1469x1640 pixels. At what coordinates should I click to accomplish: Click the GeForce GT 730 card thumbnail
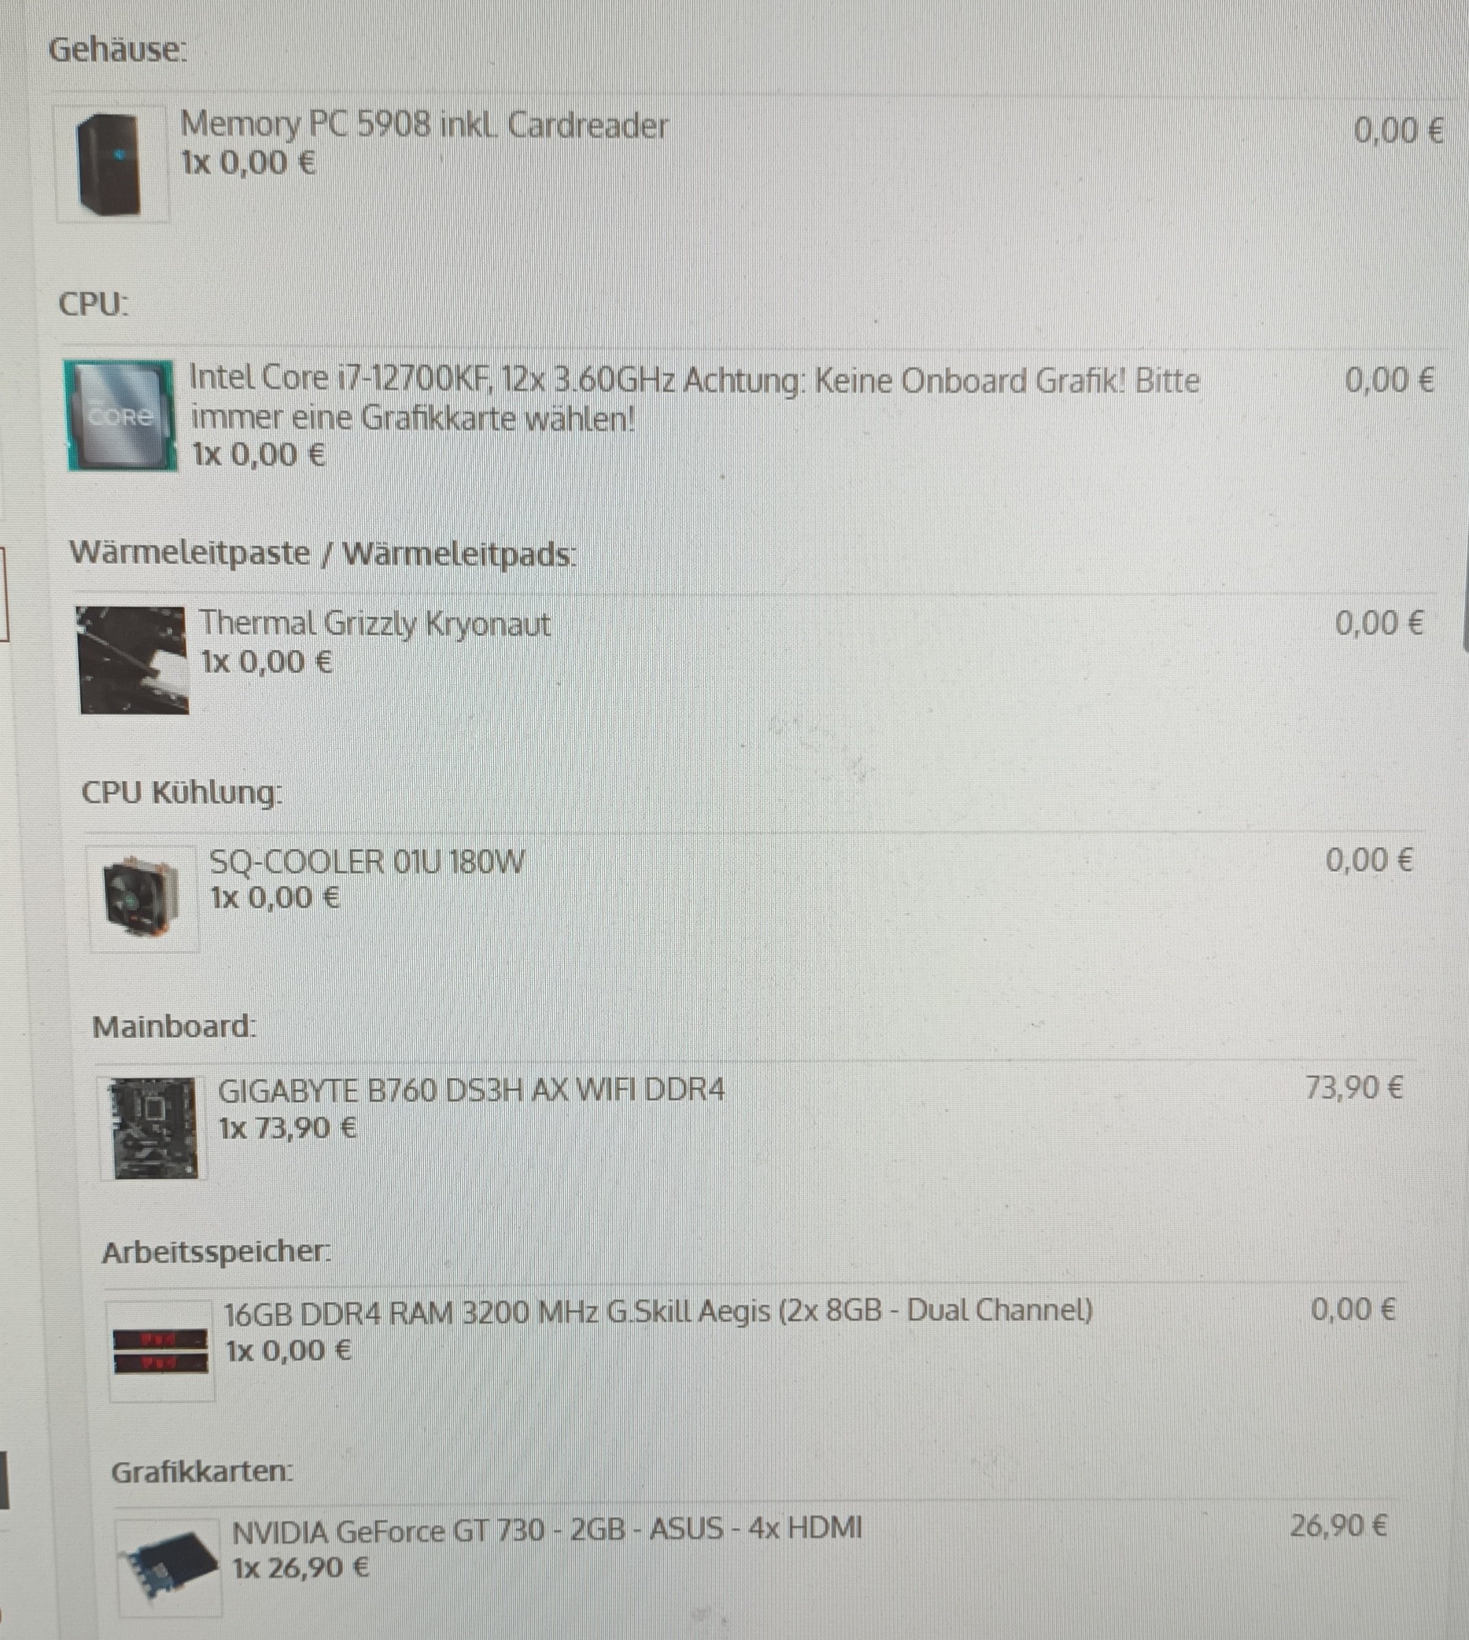coord(169,1569)
